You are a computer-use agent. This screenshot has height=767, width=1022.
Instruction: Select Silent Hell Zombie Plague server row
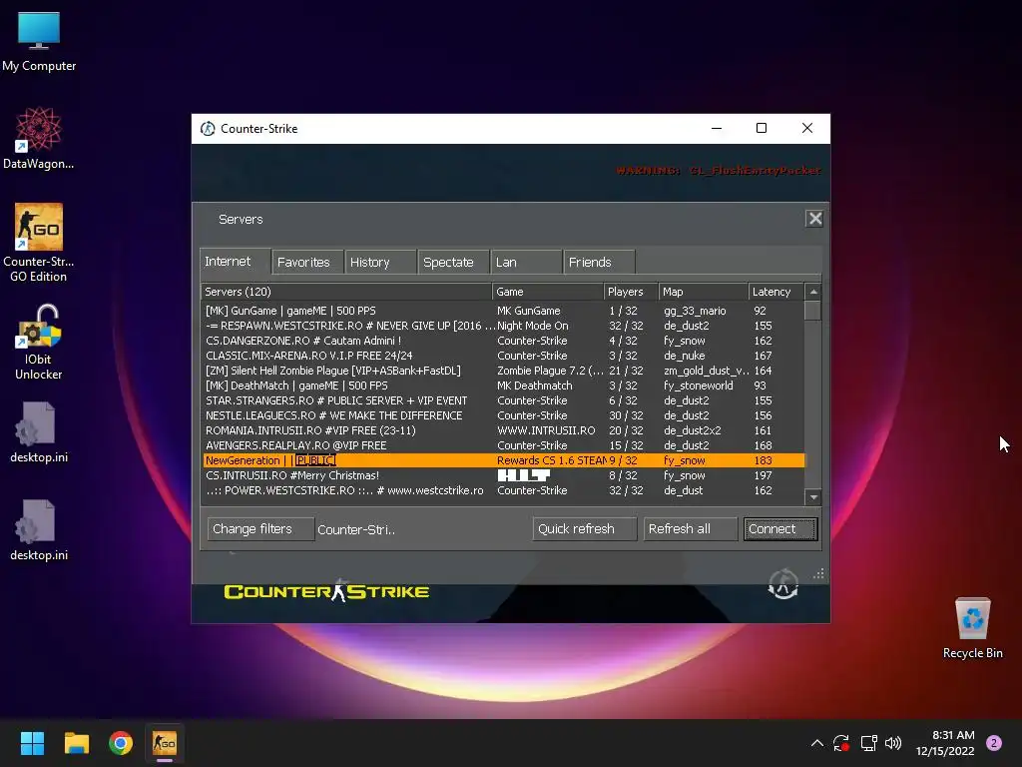click(x=503, y=371)
